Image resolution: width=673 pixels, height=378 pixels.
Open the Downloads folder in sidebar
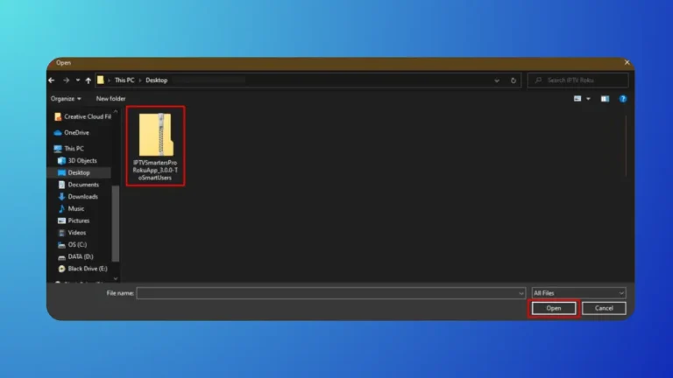coord(82,197)
